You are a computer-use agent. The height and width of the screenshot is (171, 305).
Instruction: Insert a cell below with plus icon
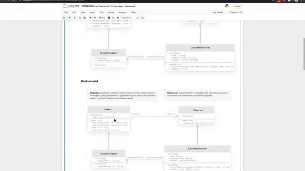(x=70, y=18)
